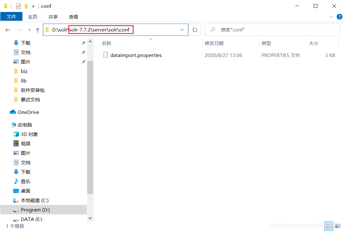This screenshot has width=344, height=231.
Task: Maximize the conf window
Action: pos(316,6)
